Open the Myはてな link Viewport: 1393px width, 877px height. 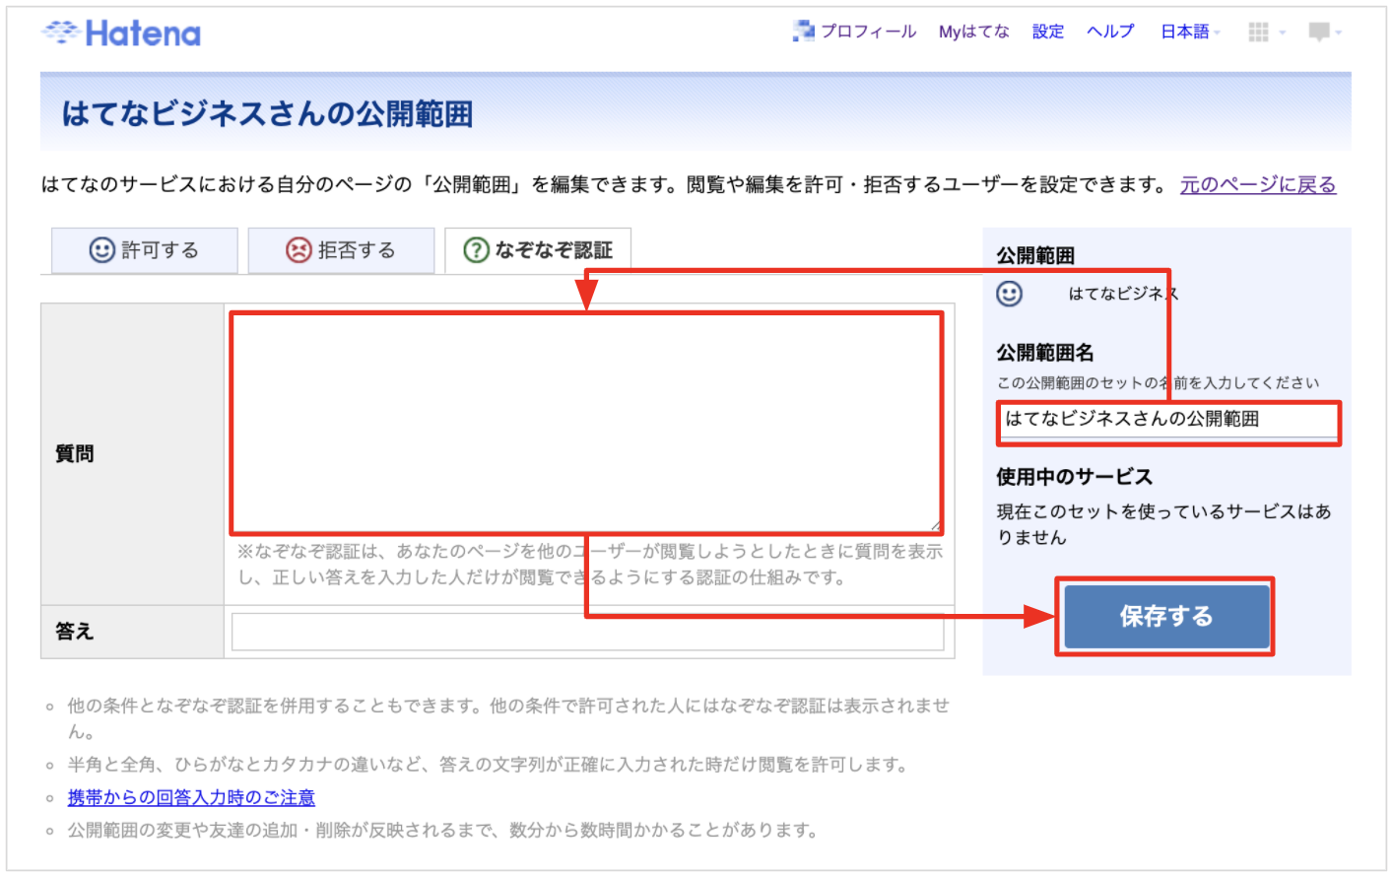[x=973, y=32]
